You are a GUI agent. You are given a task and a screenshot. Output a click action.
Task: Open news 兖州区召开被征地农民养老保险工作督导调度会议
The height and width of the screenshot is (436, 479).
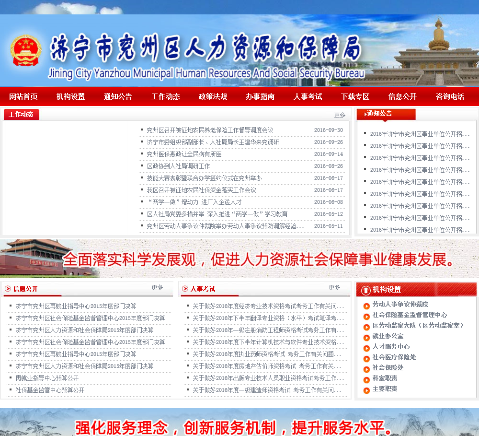click(210, 130)
